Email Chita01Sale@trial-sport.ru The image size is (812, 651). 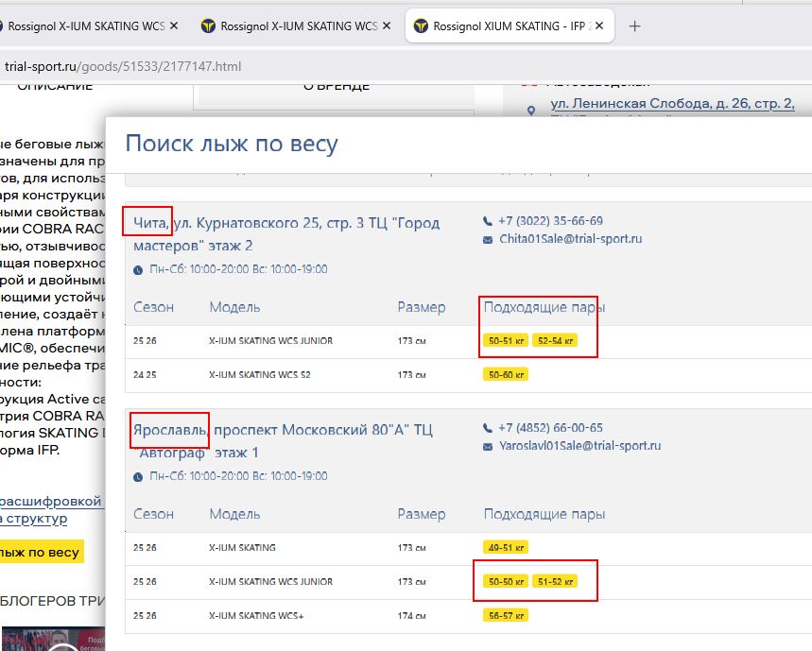pyautogui.click(x=571, y=239)
